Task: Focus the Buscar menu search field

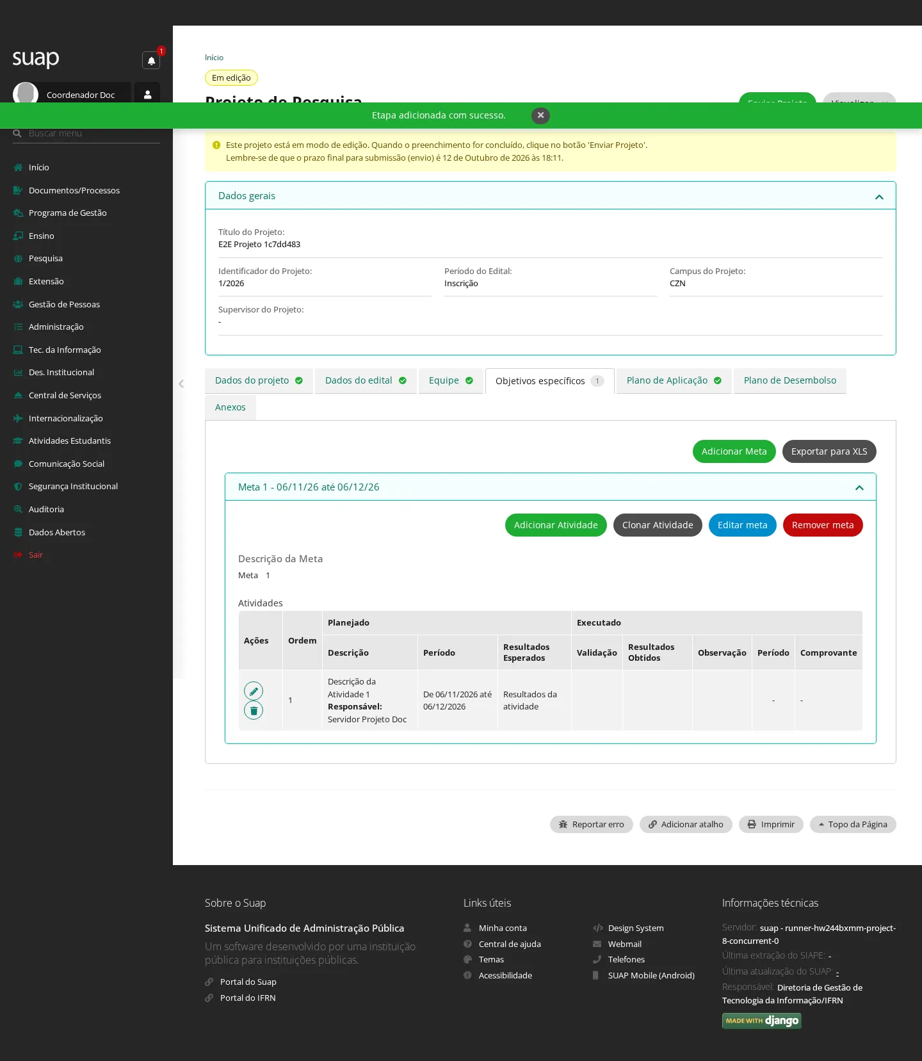Action: (86, 133)
